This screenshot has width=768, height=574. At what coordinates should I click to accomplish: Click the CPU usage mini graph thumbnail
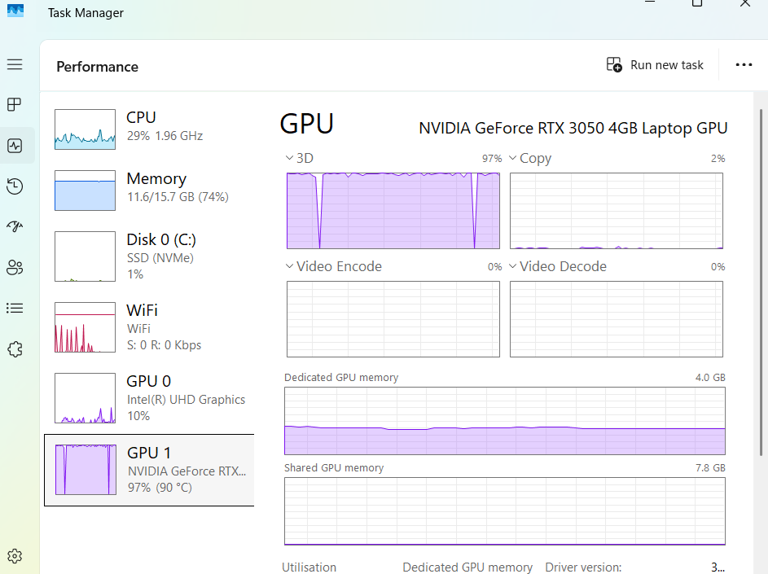(86, 129)
